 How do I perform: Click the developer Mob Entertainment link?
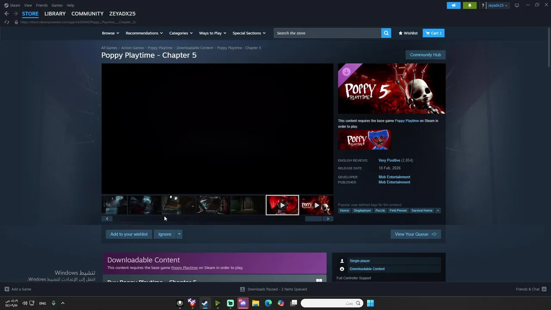coord(394,177)
